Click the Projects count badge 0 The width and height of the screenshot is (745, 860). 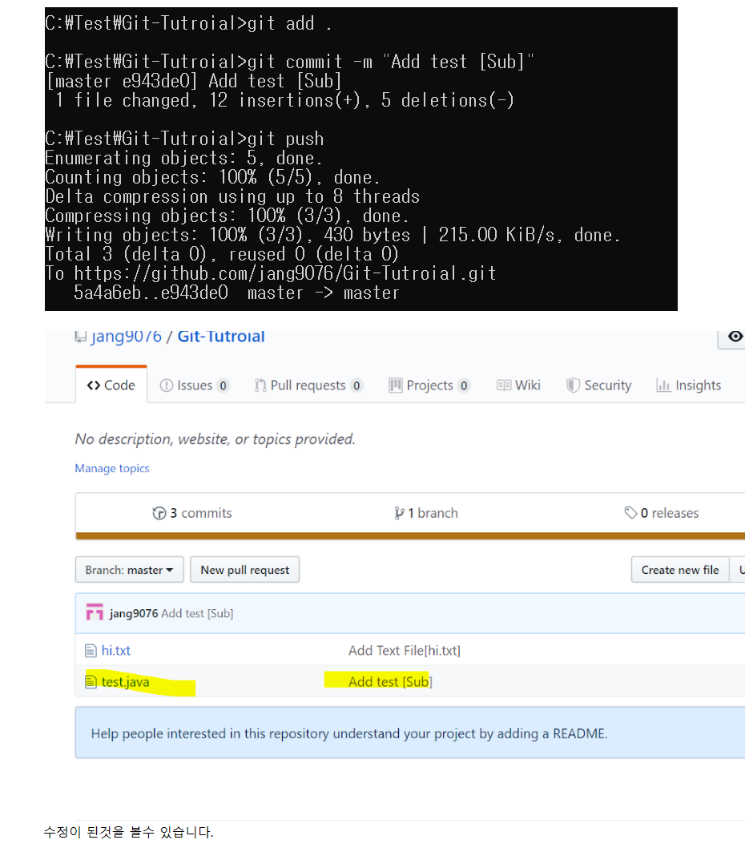click(x=464, y=386)
